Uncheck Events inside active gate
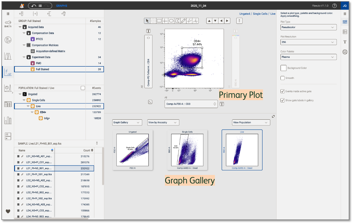The image size is (353, 224). point(282,91)
